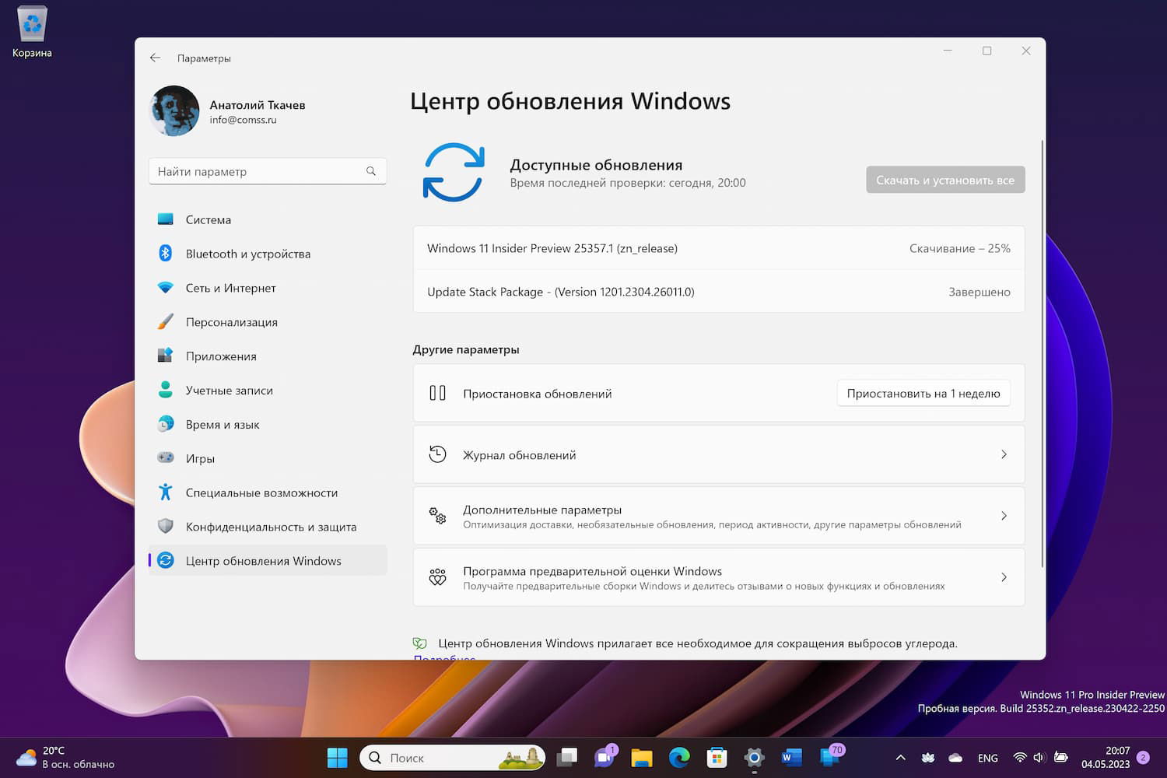Click Приостановить на 1 неделю
The image size is (1167, 778).
coord(923,393)
